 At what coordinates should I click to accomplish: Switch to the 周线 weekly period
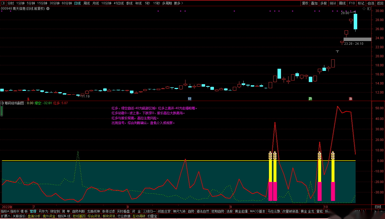[x=87, y=3]
